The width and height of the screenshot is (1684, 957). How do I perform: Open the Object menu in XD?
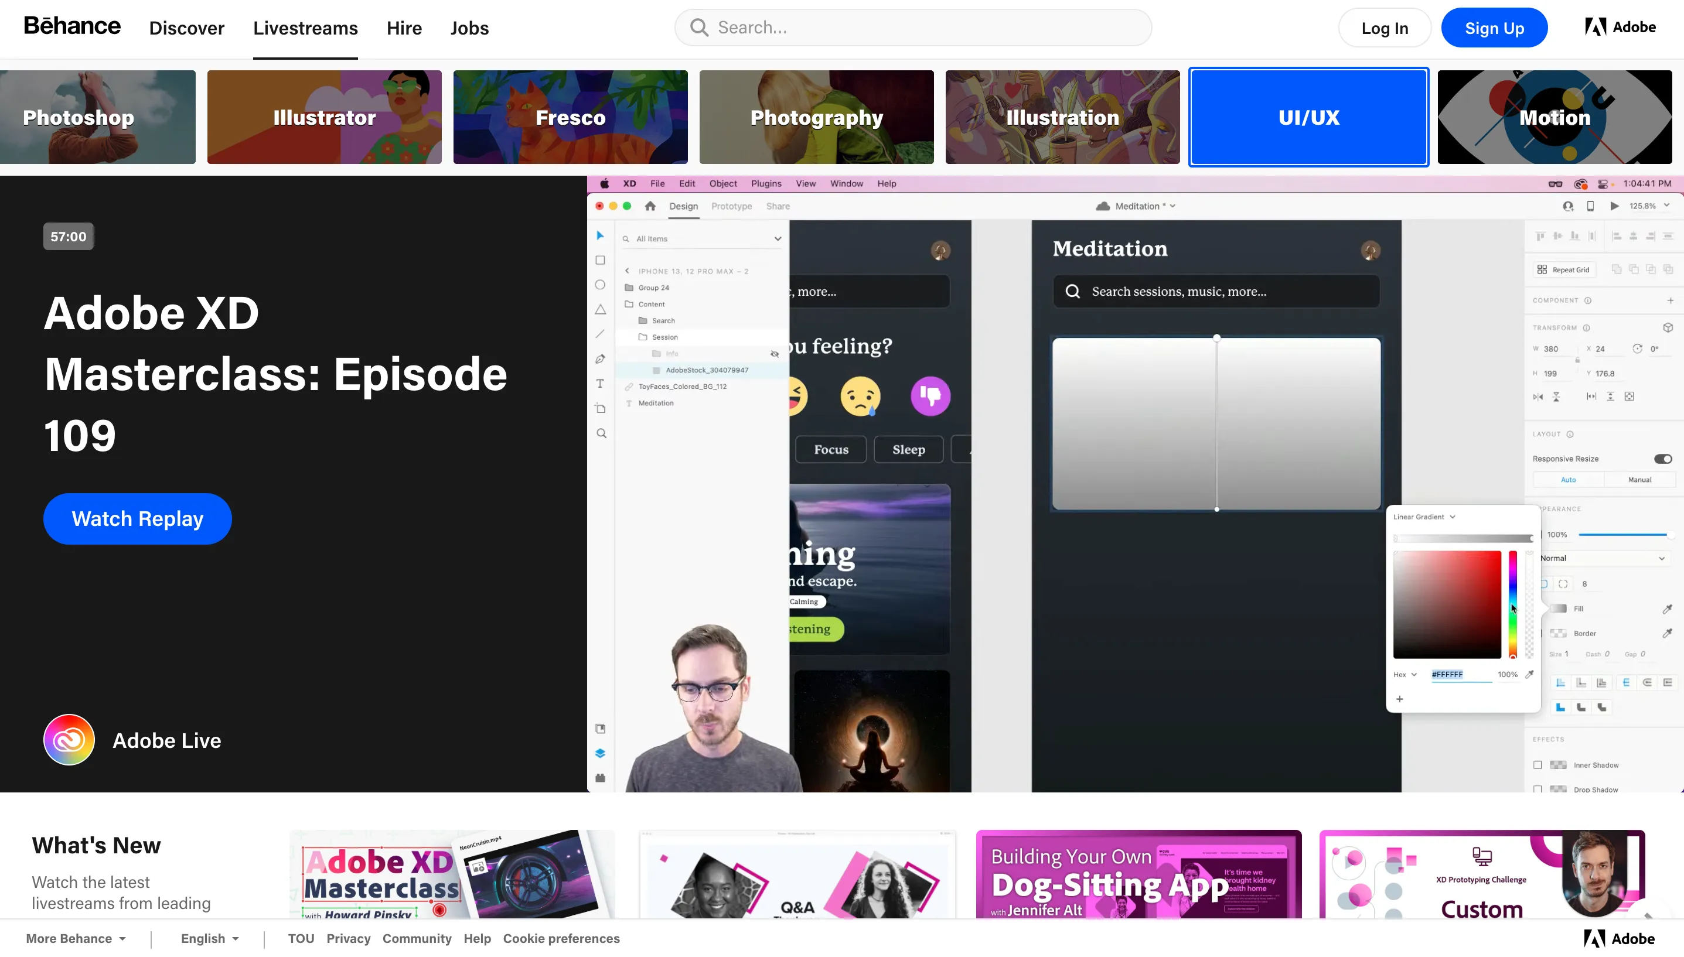[722, 183]
